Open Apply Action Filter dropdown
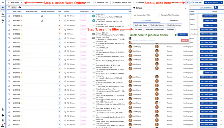224x128 pixels. 146,15
